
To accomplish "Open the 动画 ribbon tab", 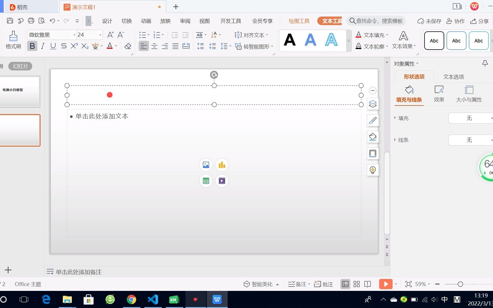I will [x=146, y=21].
